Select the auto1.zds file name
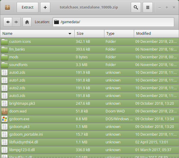Screen dimensions: 179x158 pyautogui.click(x=17, y=80)
